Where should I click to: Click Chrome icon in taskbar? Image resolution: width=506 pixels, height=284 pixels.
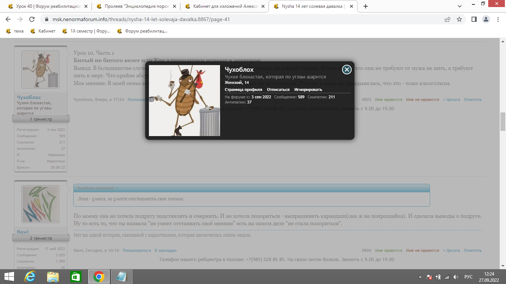click(99, 277)
